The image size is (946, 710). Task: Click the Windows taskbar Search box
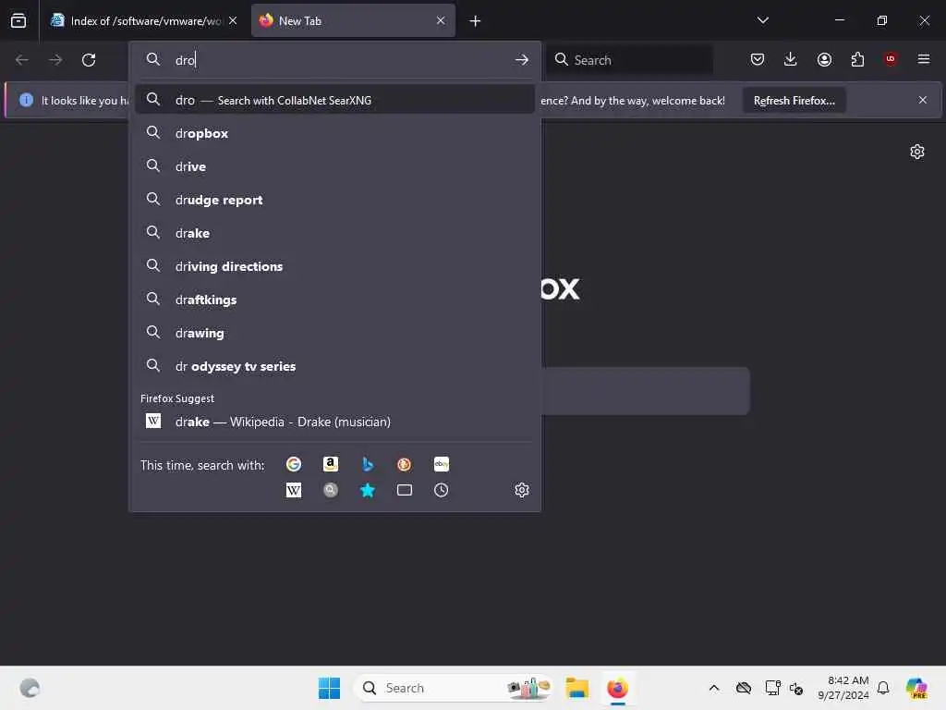pos(454,688)
